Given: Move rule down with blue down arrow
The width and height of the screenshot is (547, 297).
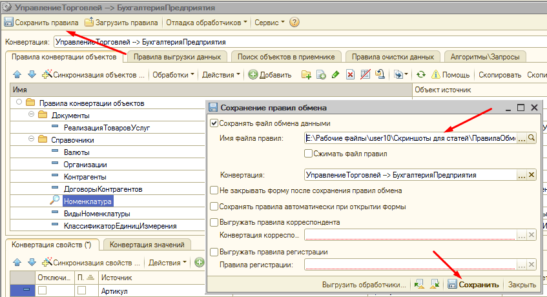Looking at the screenshot, I should (32, 75).
